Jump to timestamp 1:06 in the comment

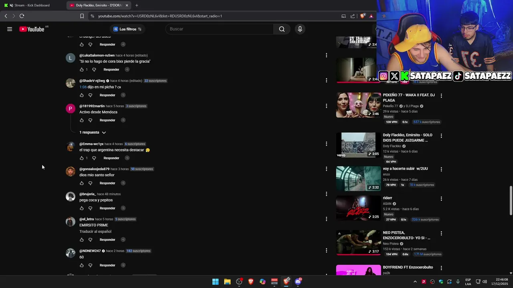[83, 87]
